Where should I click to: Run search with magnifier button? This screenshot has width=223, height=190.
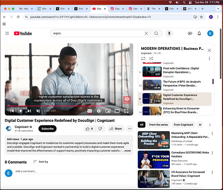coord(156,33)
